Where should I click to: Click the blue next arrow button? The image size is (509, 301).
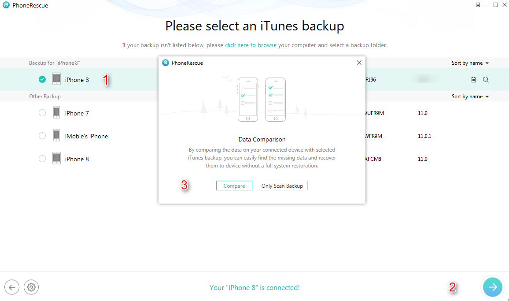492,287
